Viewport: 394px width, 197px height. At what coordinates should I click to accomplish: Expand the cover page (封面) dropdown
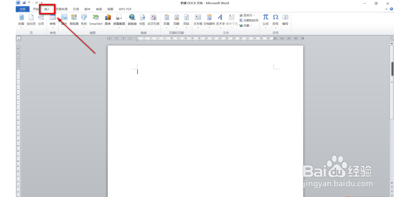(21, 28)
